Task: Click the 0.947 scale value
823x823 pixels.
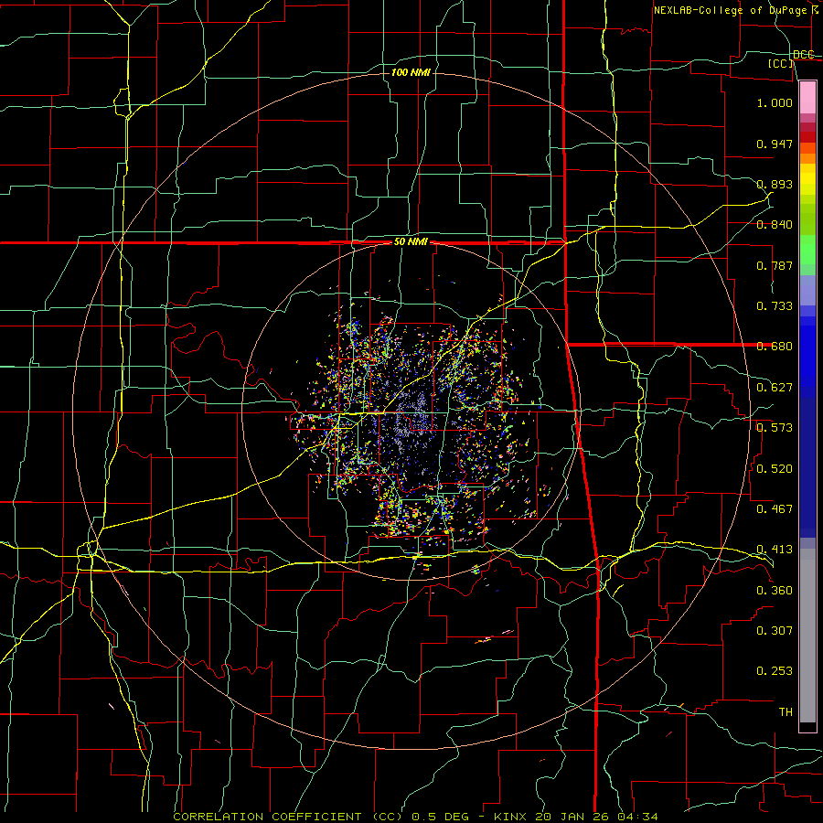Action: (775, 144)
